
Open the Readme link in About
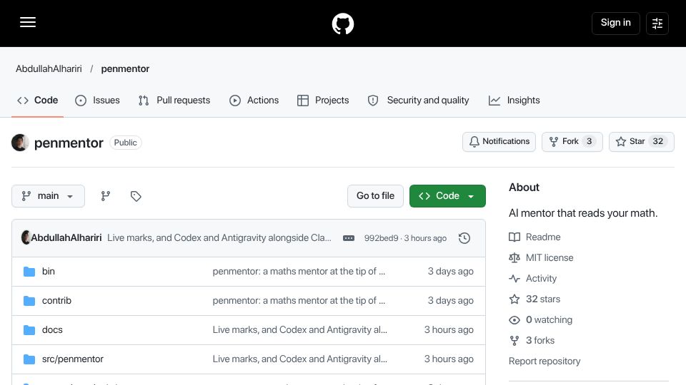[535, 237]
